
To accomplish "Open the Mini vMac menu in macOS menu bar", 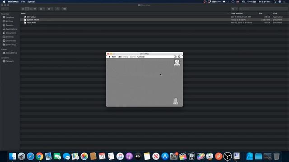I will [13, 2].
